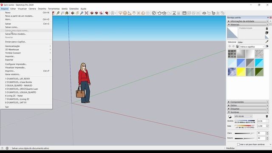272x153 pixels.
Task: Choose Novo from Arquivo menu
Action: pyautogui.click(x=26, y=12)
